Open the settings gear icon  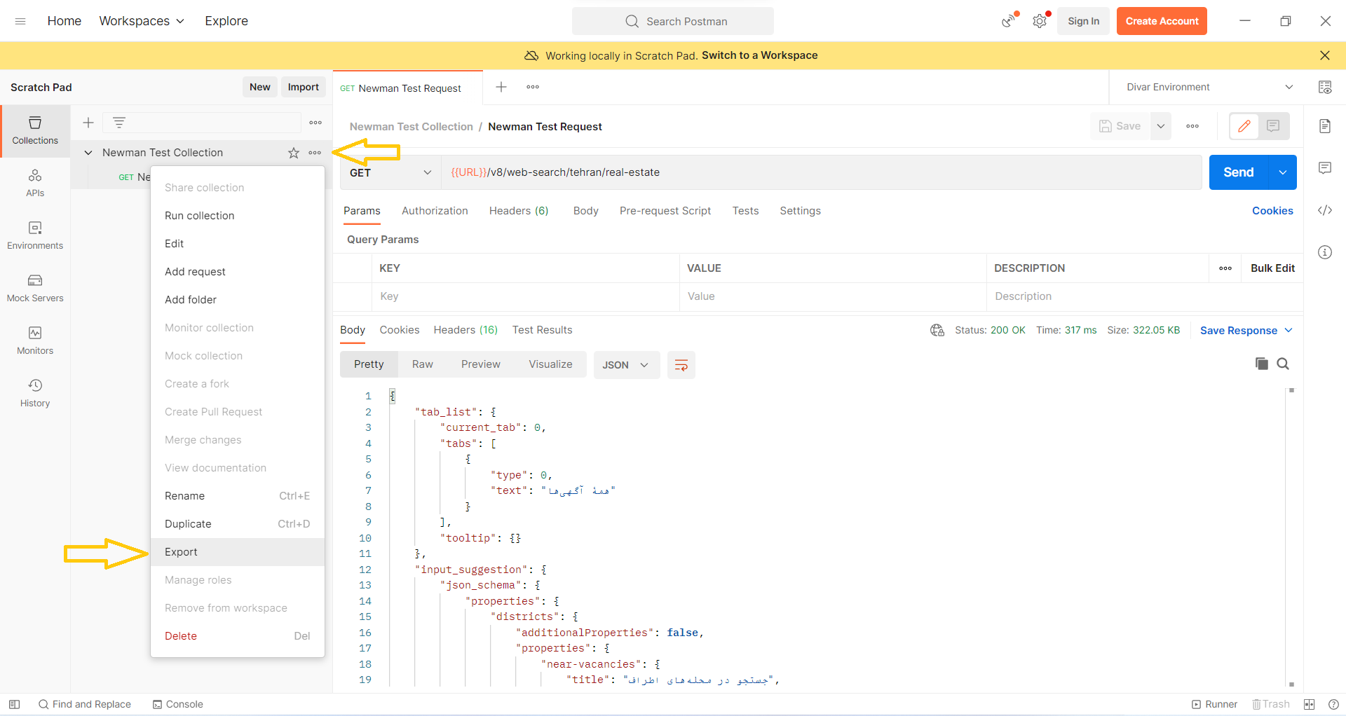1040,21
